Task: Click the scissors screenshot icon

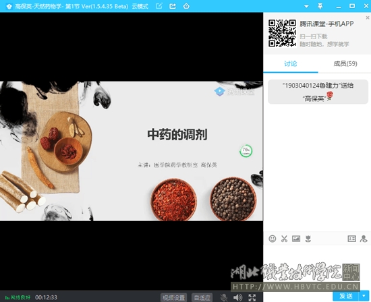Action: click(x=284, y=239)
